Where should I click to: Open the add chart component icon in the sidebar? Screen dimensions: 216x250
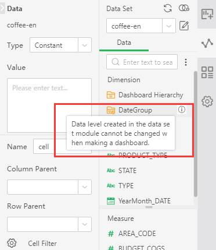click(207, 14)
